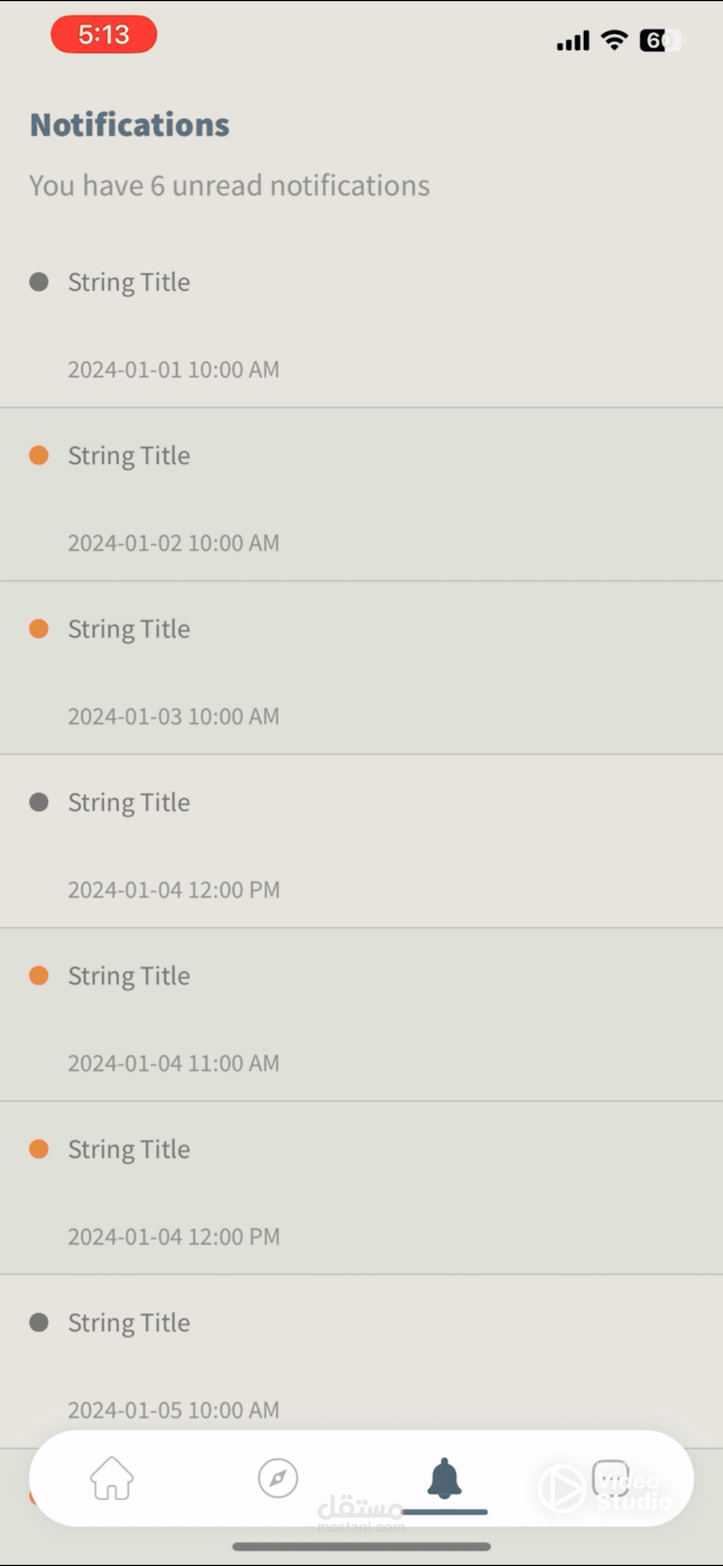Tap the Notifications page heading
The width and height of the screenshot is (723, 1566).
pyautogui.click(x=130, y=125)
